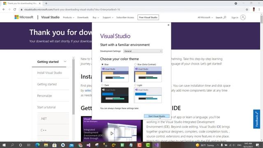Click the weather 86°F Sunny widget
This screenshot has width=263, height=148.
click(x=205, y=145)
